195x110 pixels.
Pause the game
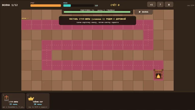(x=169, y=5)
